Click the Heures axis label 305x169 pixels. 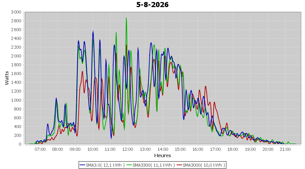pyautogui.click(x=162, y=155)
